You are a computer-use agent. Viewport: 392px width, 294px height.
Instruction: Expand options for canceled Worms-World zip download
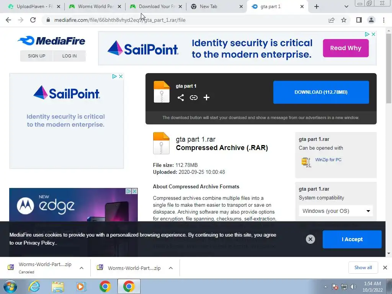tap(82, 268)
